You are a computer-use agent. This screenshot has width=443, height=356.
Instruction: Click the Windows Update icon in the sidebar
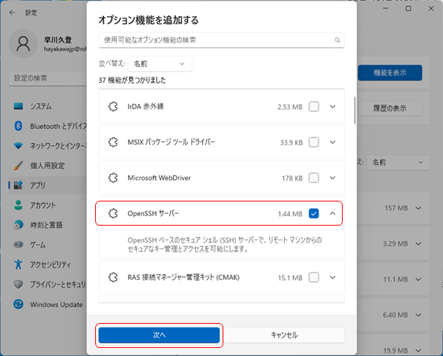click(x=19, y=304)
